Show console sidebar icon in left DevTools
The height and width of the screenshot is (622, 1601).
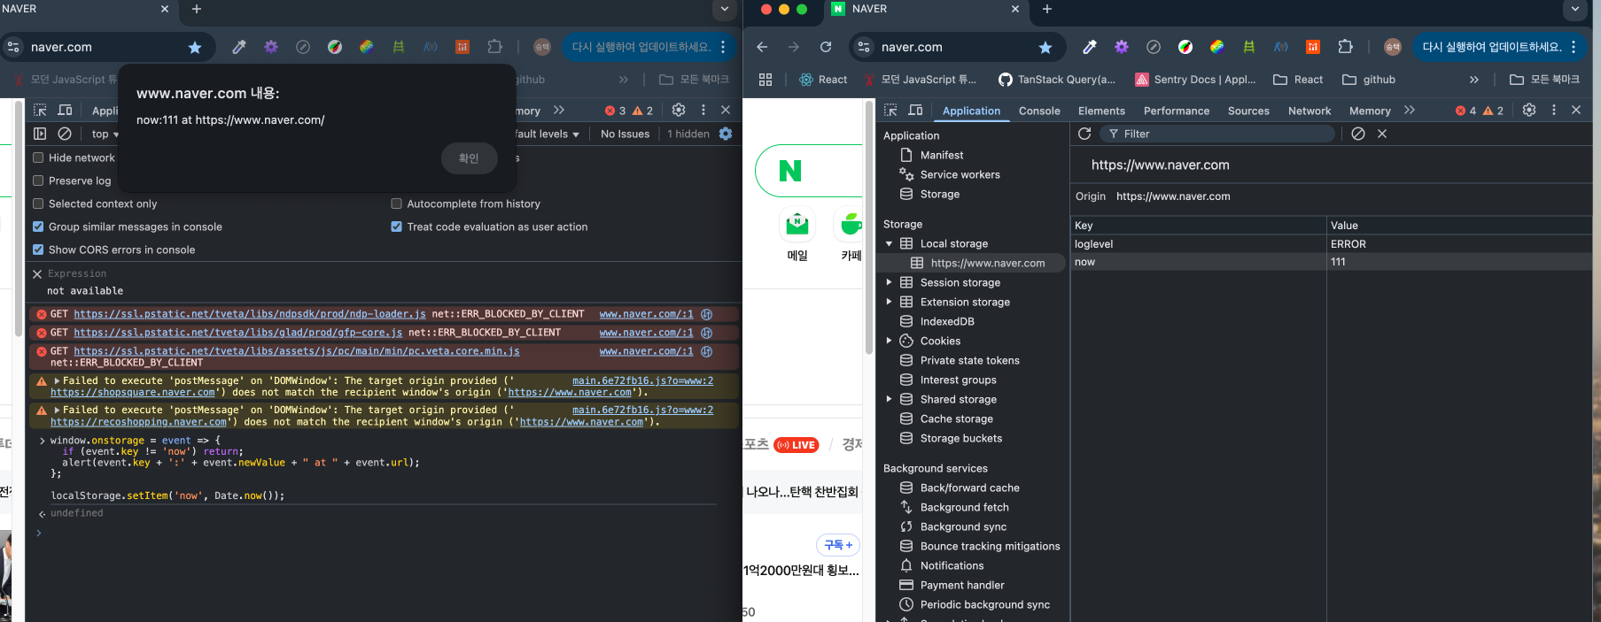(x=40, y=134)
